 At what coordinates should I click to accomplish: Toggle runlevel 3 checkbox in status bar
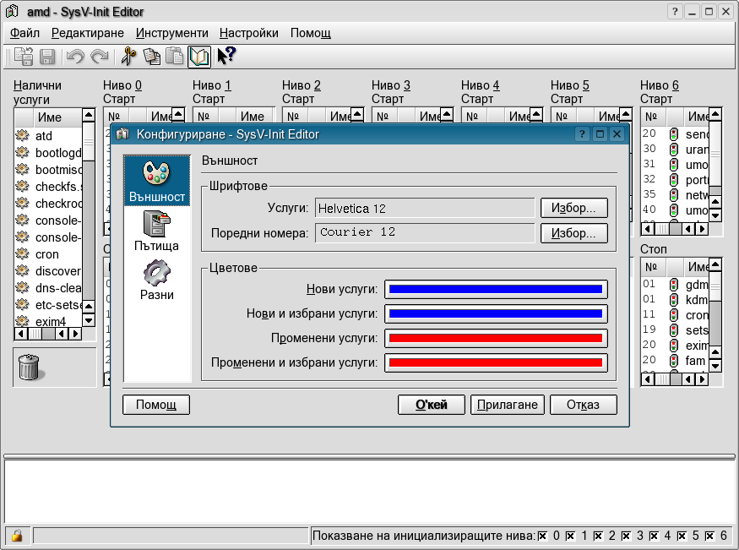[627, 536]
